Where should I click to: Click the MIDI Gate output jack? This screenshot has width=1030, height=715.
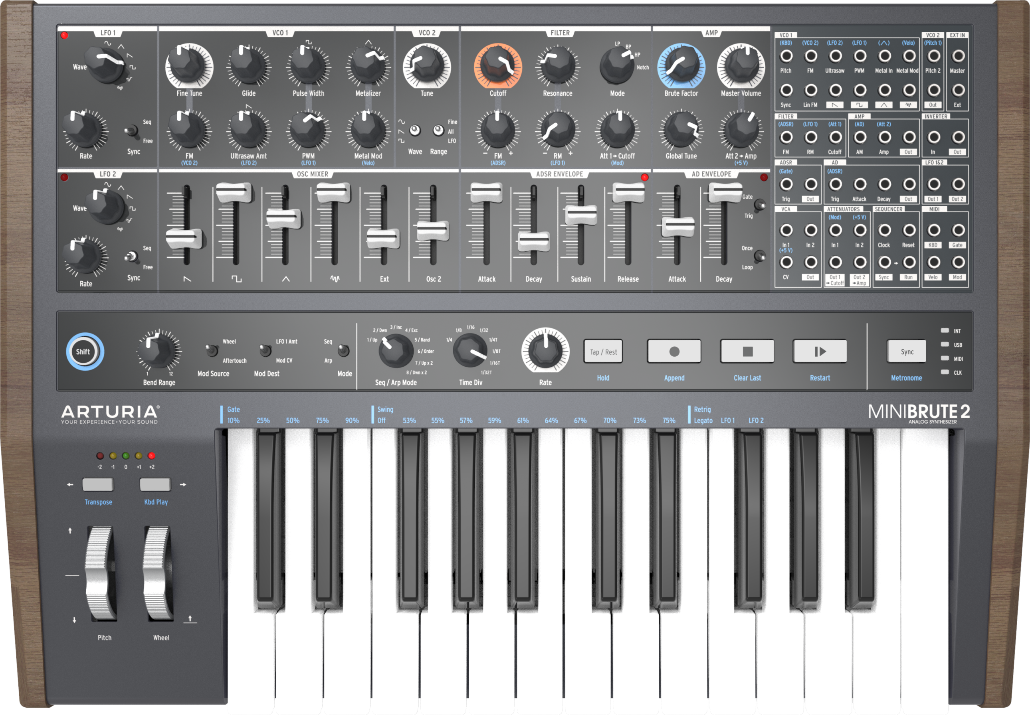[958, 230]
